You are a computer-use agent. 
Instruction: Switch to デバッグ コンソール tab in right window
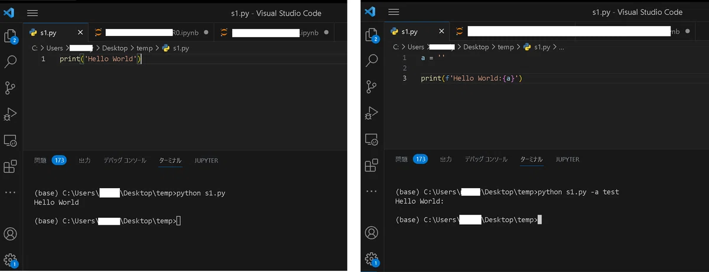click(486, 159)
